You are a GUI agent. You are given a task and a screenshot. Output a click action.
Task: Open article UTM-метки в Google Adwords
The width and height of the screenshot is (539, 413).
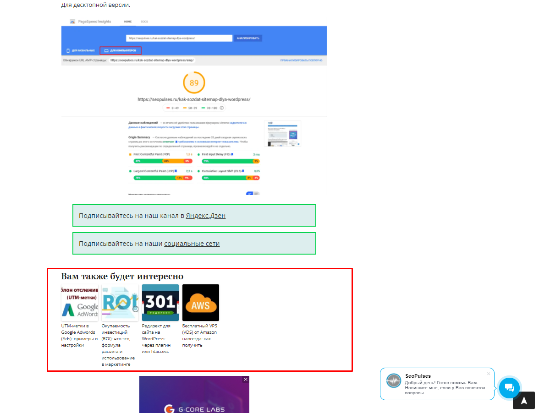click(79, 336)
